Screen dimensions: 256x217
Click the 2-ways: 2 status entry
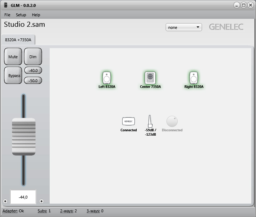pos(69,211)
